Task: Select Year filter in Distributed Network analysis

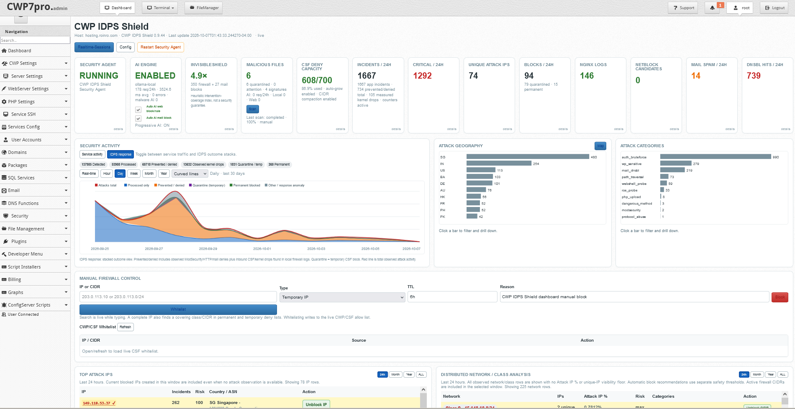Action: [771, 375]
